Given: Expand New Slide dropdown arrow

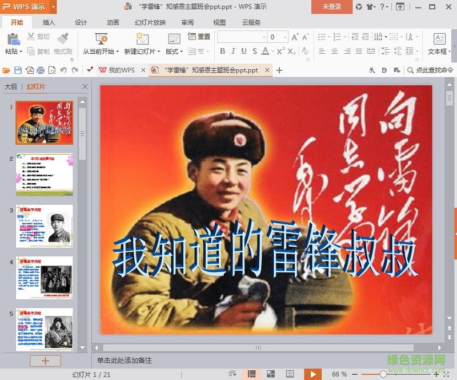Looking at the screenshot, I should click(x=159, y=52).
